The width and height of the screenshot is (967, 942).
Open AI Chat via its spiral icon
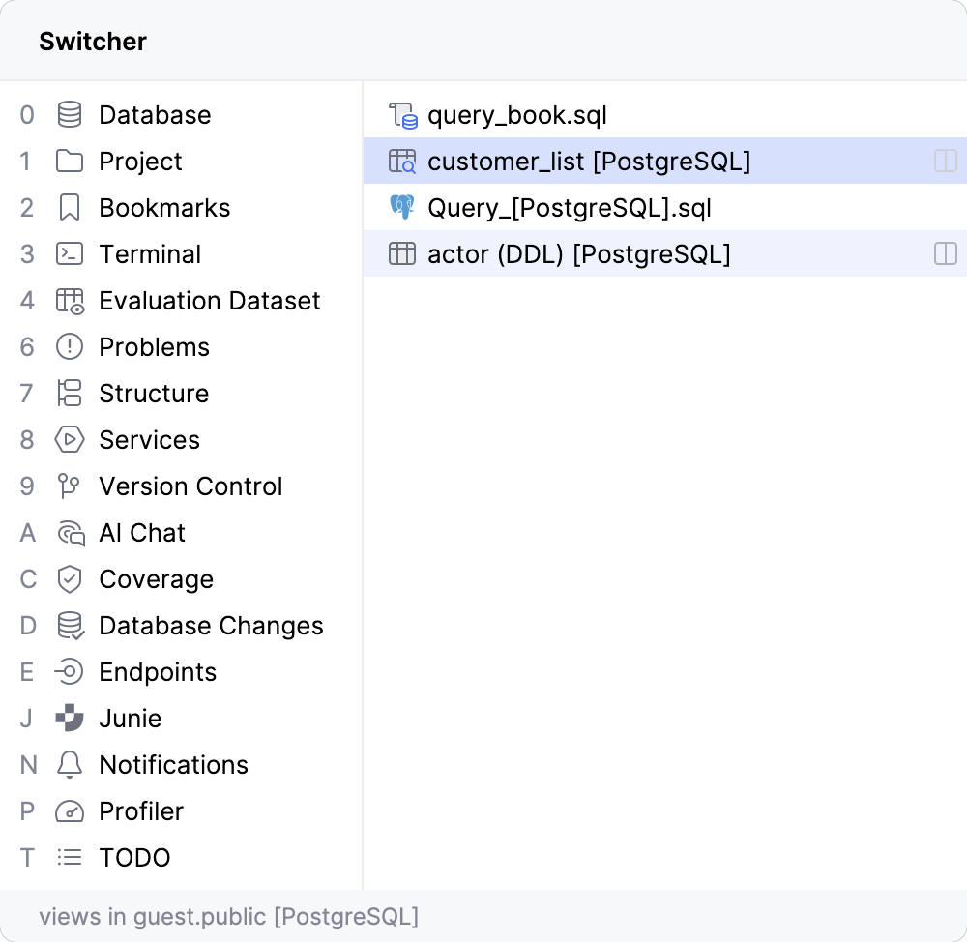pyautogui.click(x=70, y=533)
